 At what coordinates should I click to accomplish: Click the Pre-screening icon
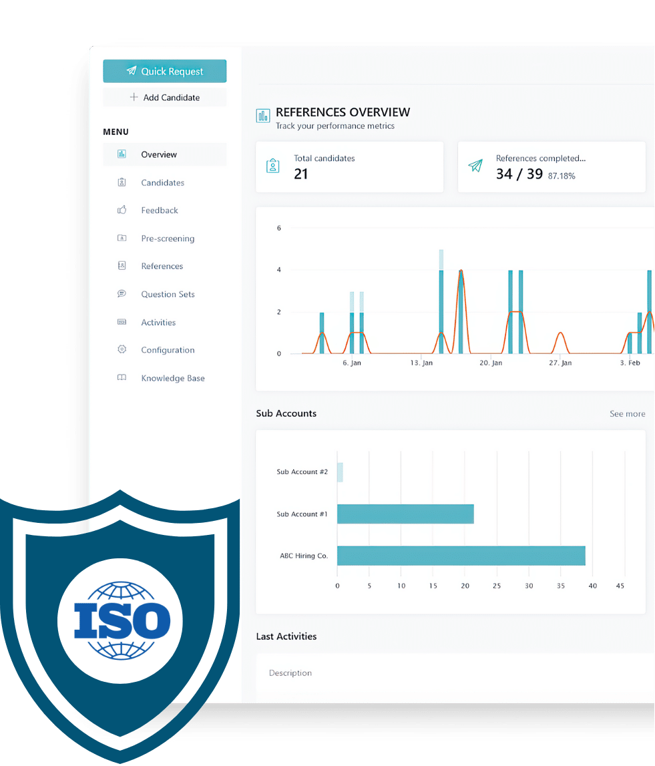[x=122, y=238]
